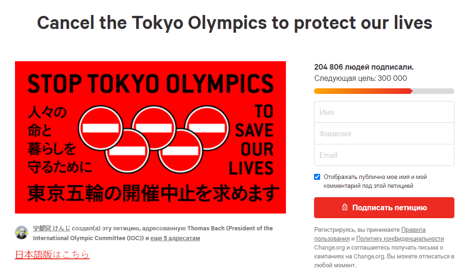Click the '204 806 людей подписали' counter
The image size is (468, 271).
pyautogui.click(x=364, y=67)
